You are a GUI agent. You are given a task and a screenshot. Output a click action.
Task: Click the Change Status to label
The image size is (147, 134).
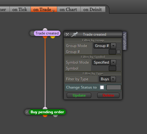point(82,87)
